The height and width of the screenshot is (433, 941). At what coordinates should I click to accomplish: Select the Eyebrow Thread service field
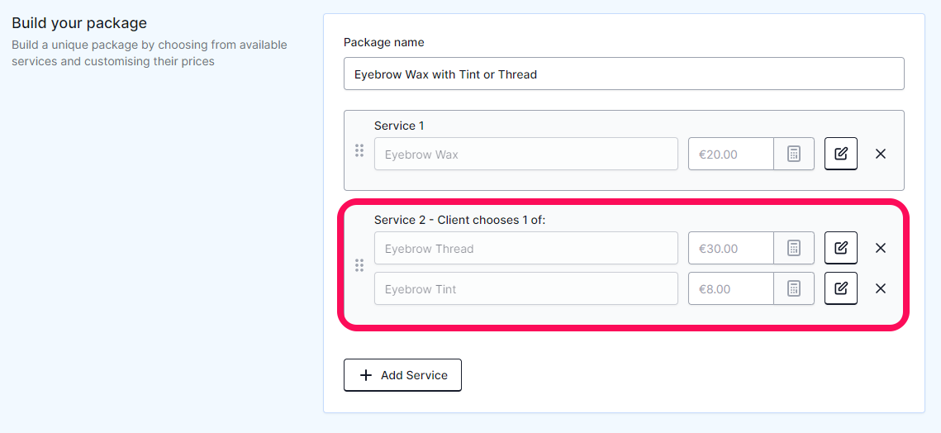(x=526, y=247)
